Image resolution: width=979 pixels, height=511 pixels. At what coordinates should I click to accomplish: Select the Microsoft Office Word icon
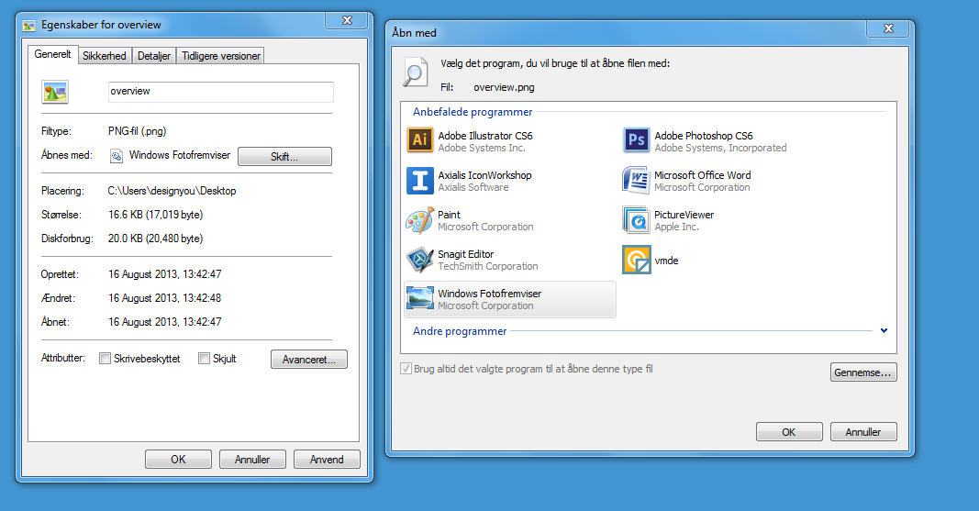pyautogui.click(x=636, y=181)
